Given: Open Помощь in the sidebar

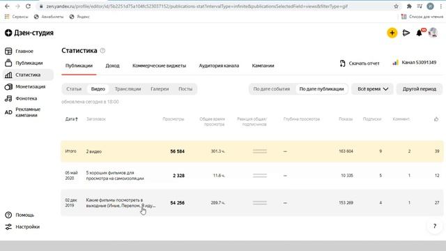Looking at the screenshot, I should (x=20, y=215).
